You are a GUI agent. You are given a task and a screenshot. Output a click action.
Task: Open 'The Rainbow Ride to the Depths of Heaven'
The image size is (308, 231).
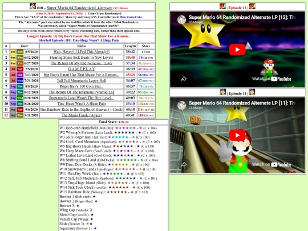82,109
